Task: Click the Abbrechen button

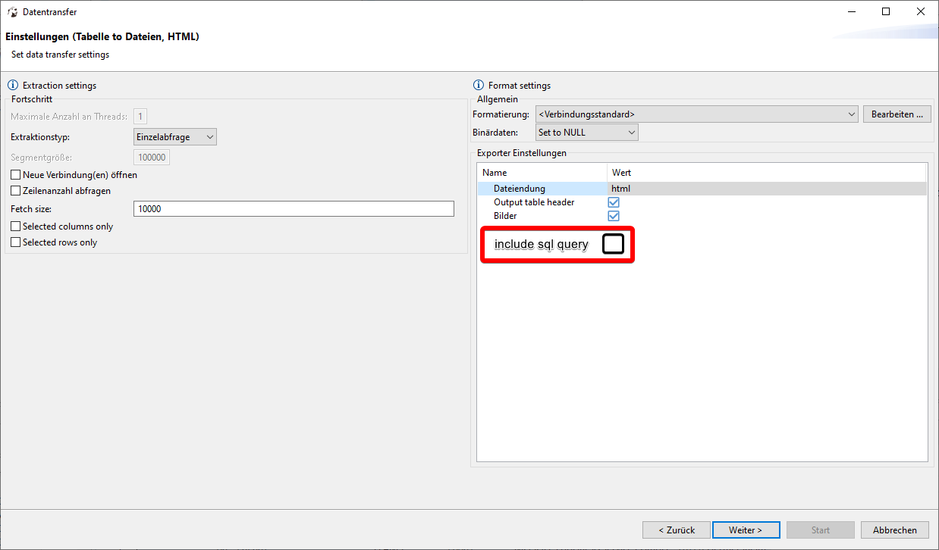Action: tap(895, 530)
